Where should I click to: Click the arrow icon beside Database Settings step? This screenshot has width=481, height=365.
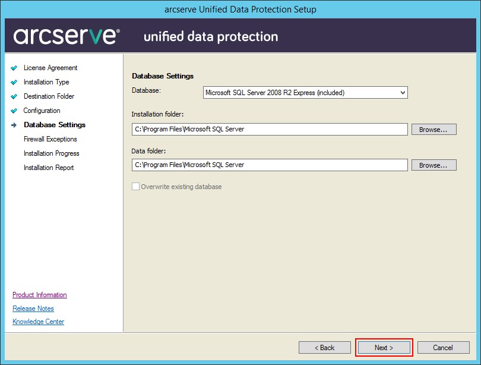click(14, 125)
